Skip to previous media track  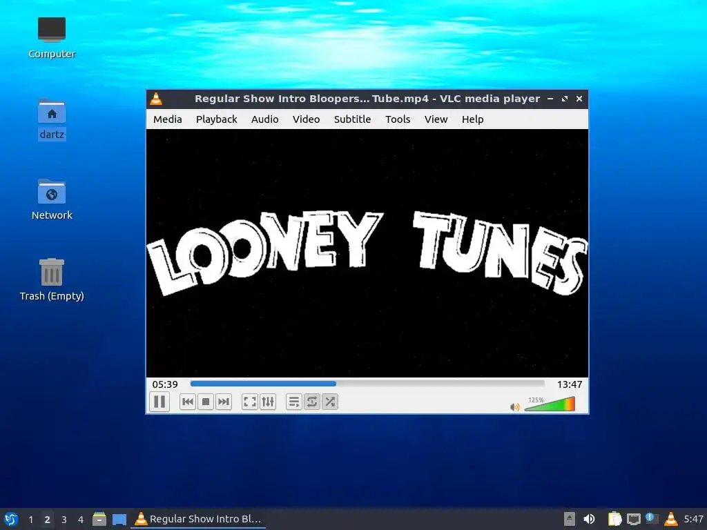(x=188, y=402)
